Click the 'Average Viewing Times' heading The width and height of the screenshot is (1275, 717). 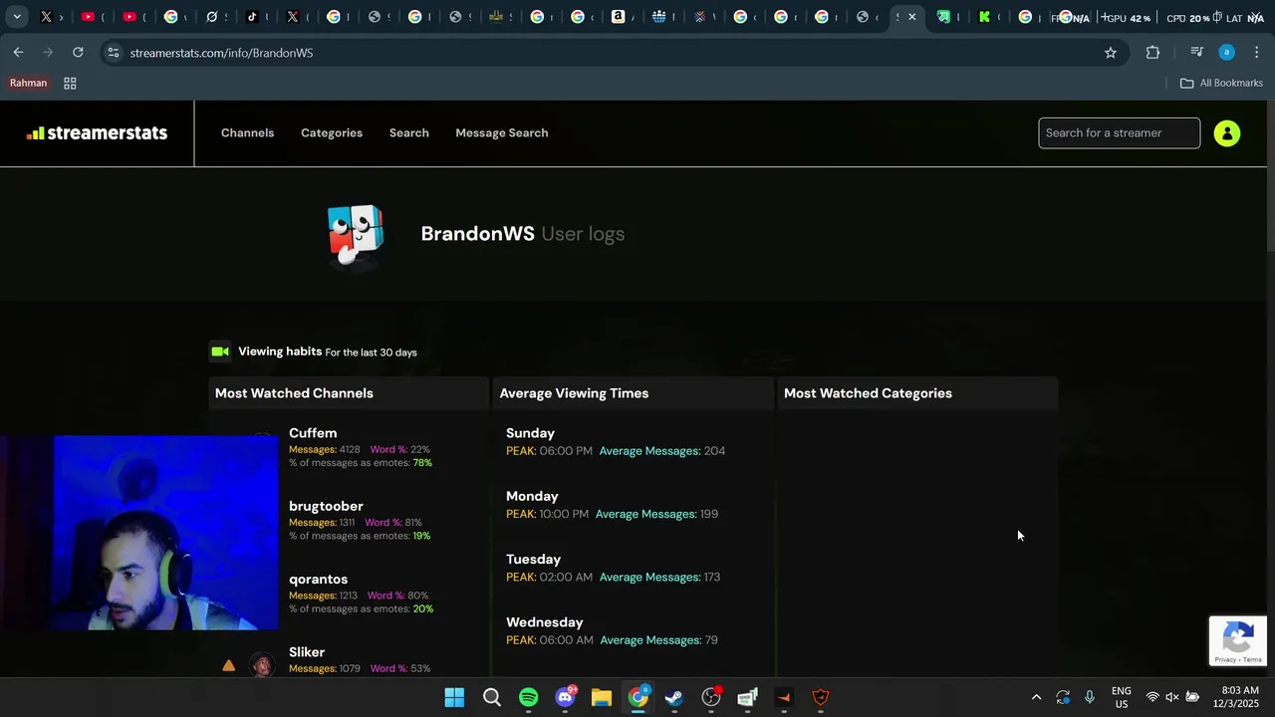point(574,393)
